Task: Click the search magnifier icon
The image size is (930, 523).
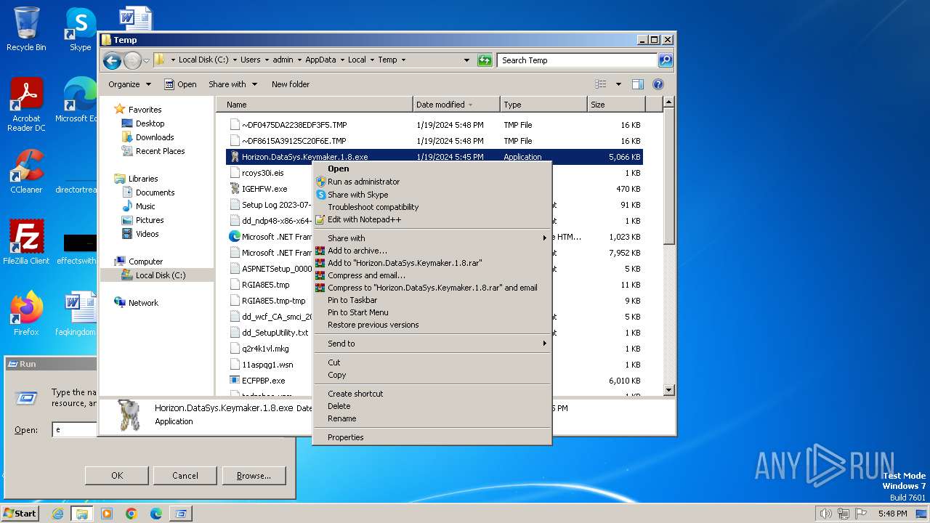Action: click(665, 60)
